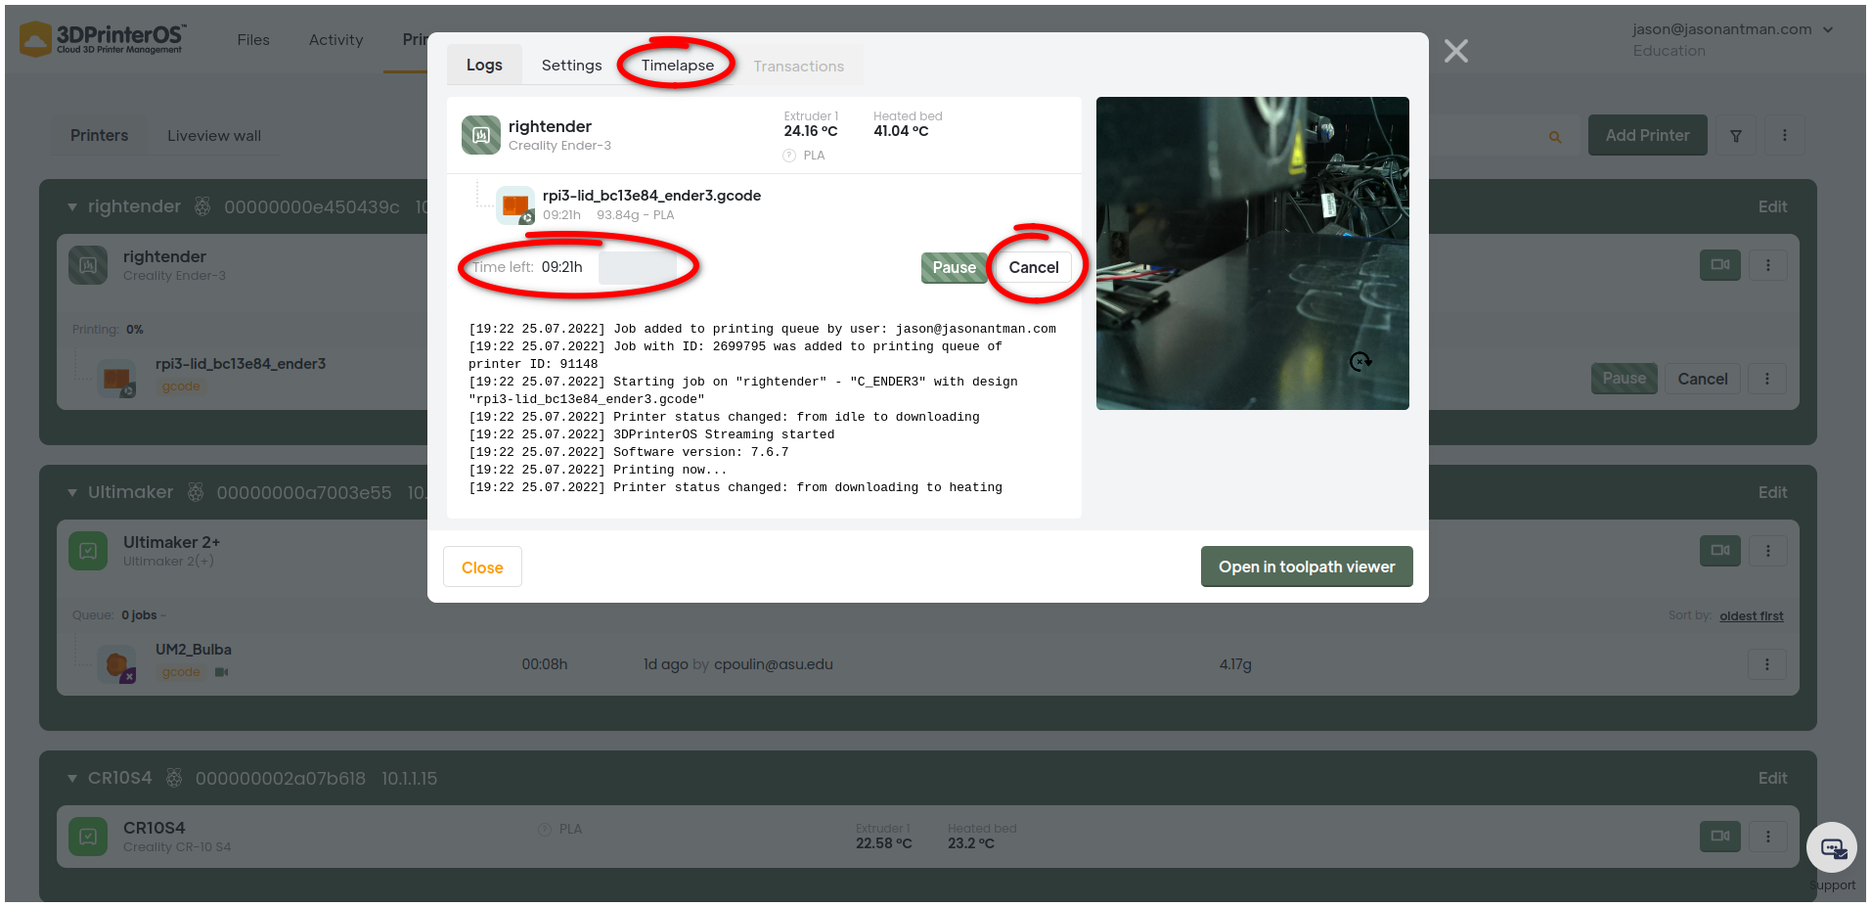Click the Cancel button in the dialog
The height and width of the screenshot is (907, 1871).
tap(1033, 267)
